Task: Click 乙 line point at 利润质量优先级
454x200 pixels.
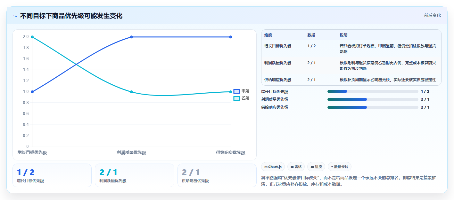Action: coord(131,92)
